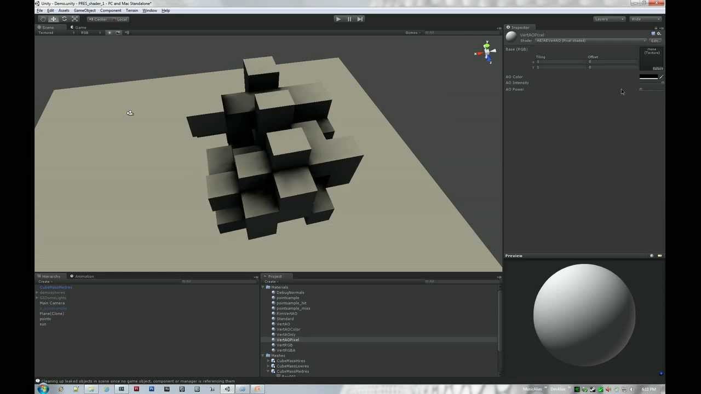Open Photoshop from the taskbar
701x394 pixels.
click(x=152, y=389)
